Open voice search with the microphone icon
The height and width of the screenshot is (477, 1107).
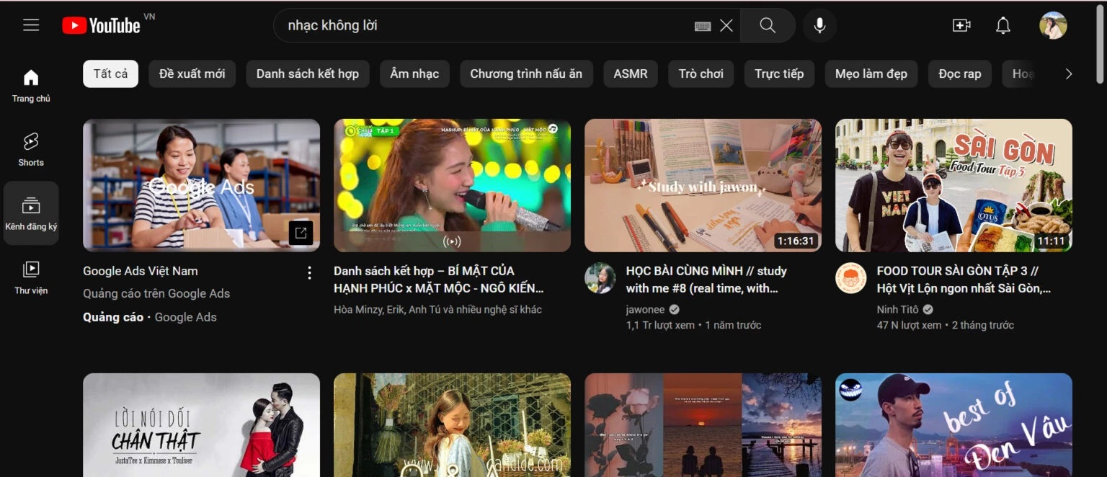click(x=819, y=24)
